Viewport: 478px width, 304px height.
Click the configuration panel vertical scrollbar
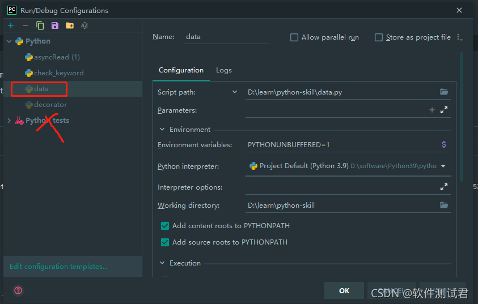pos(462,117)
